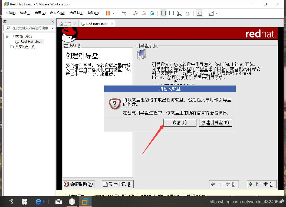Select 我的计算机 in the library tree
This screenshot has width=286, height=207.
(x=23, y=36)
